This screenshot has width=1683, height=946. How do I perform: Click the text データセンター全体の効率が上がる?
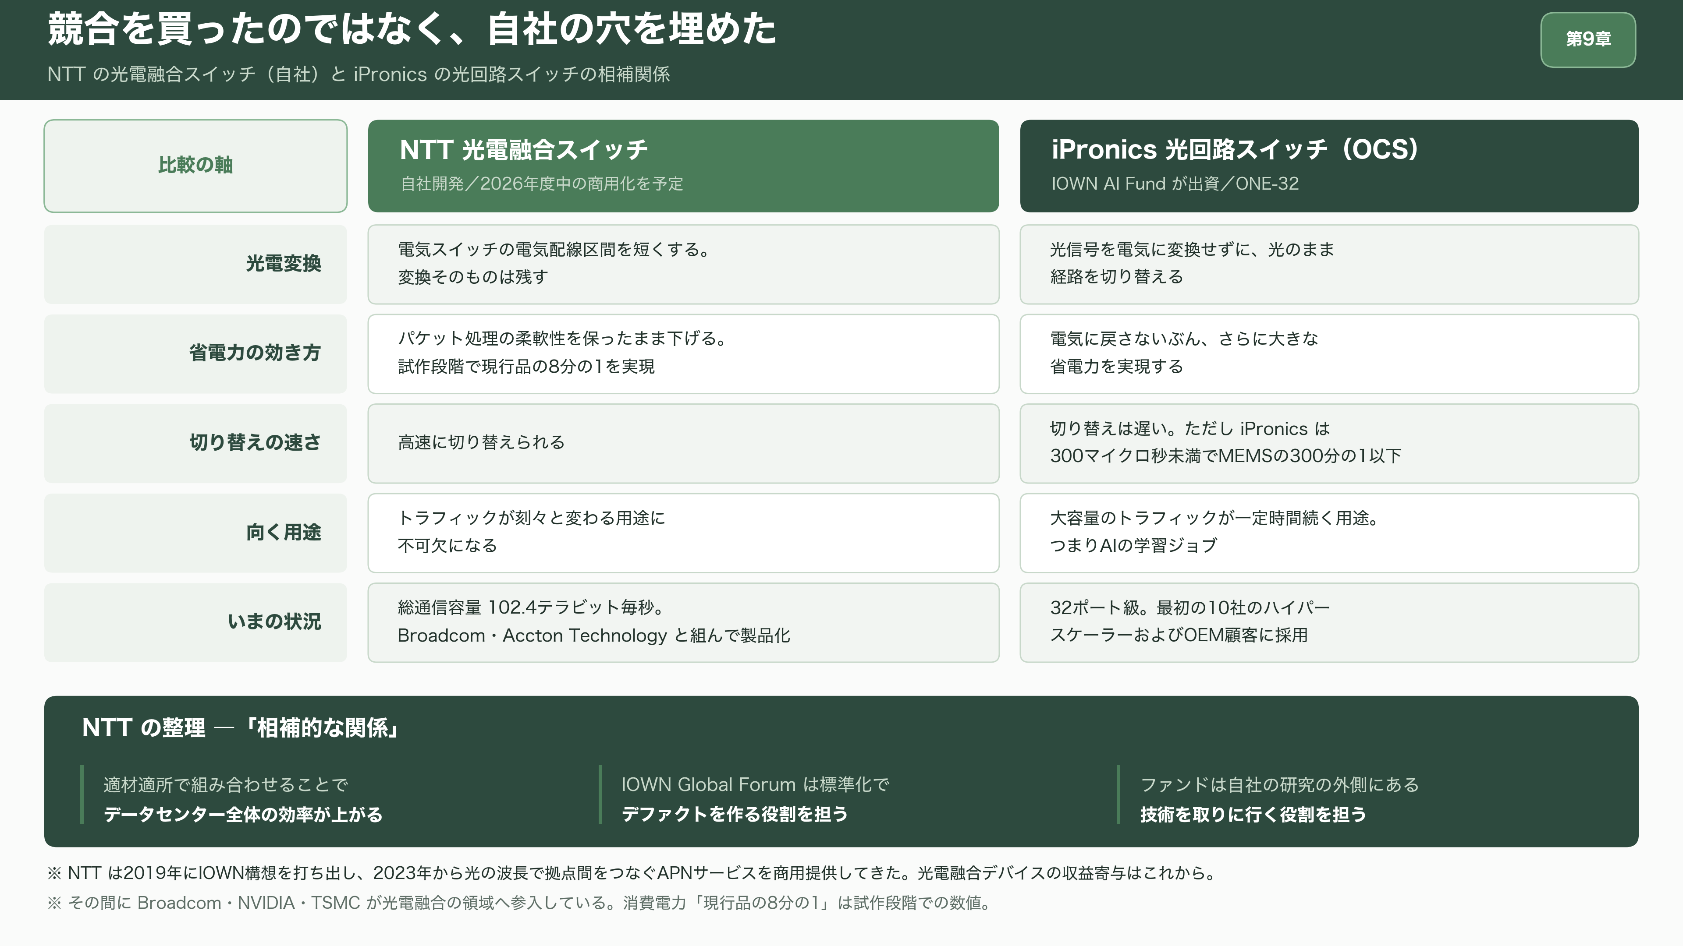pos(243,815)
